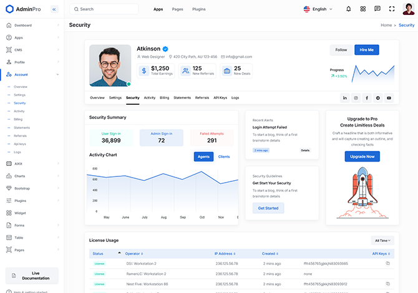
Task: Switch the Activity Chart to Clients
Action: 223,156
